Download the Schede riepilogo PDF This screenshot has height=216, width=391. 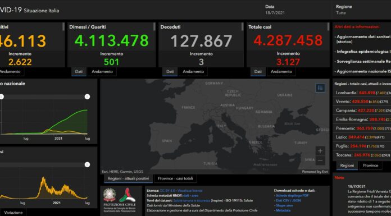click(x=292, y=196)
